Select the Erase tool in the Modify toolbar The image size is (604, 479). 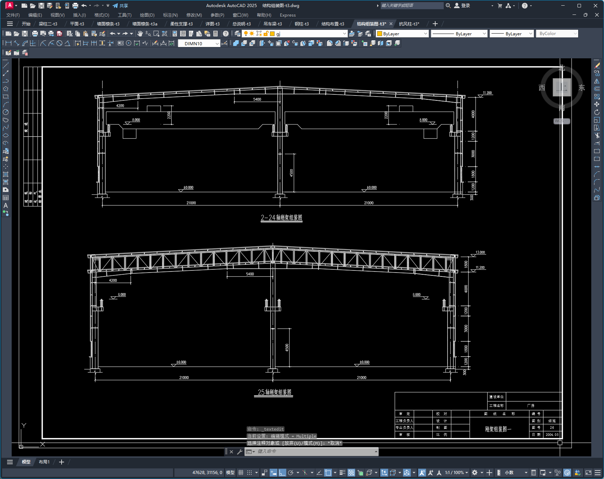pyautogui.click(x=597, y=65)
